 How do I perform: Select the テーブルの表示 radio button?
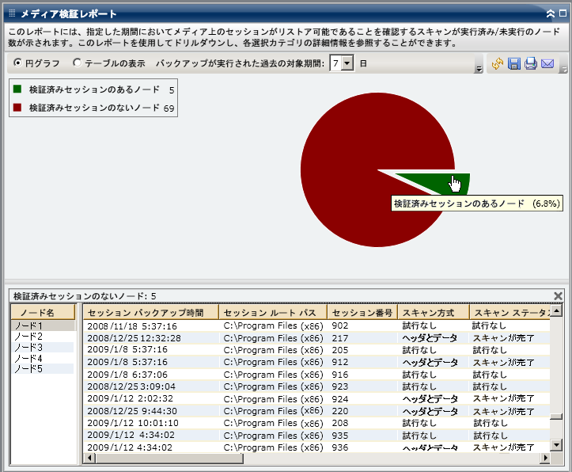(x=77, y=63)
